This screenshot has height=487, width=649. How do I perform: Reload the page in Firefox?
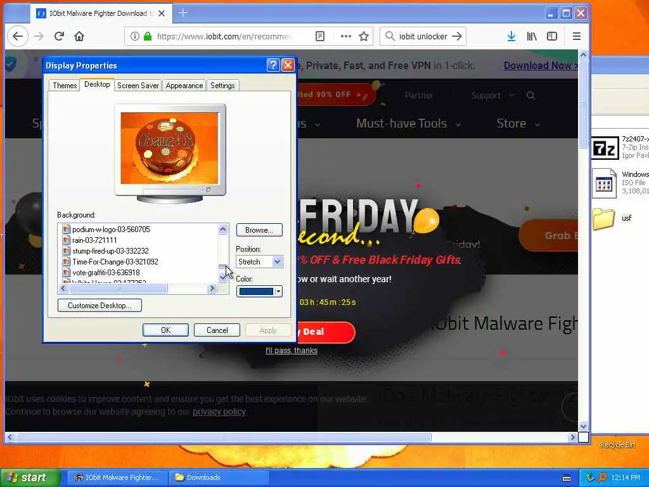59,36
